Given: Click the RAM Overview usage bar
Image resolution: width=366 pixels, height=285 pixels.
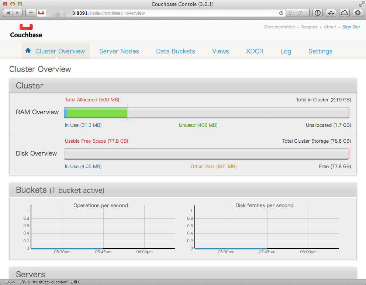Looking at the screenshot, I should (x=207, y=112).
